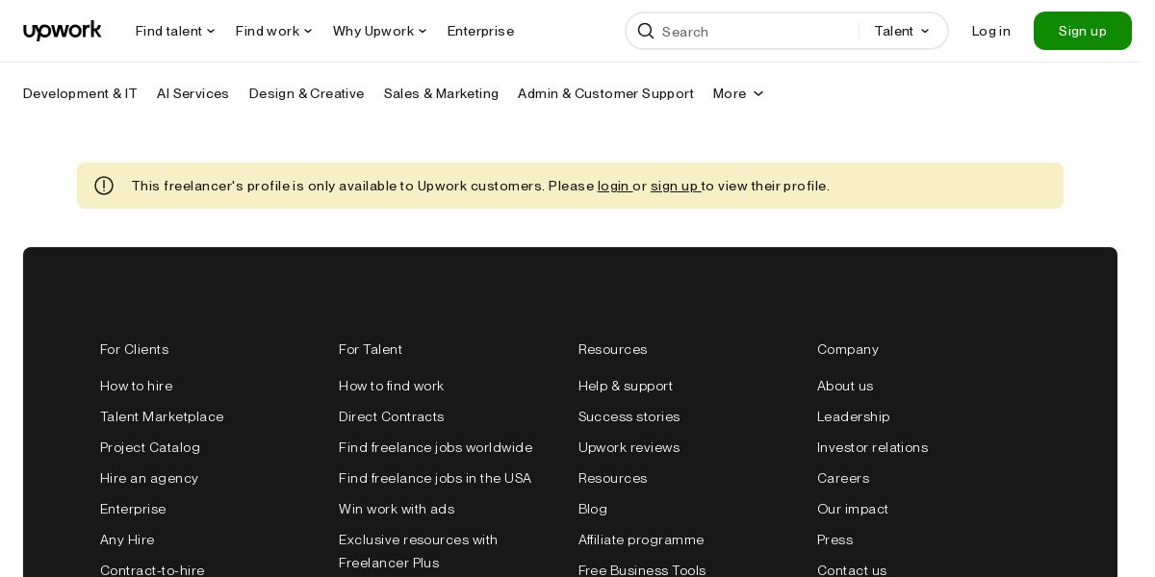The width and height of the screenshot is (1155, 577).
Task: Expand the More categories menu
Action: (738, 93)
